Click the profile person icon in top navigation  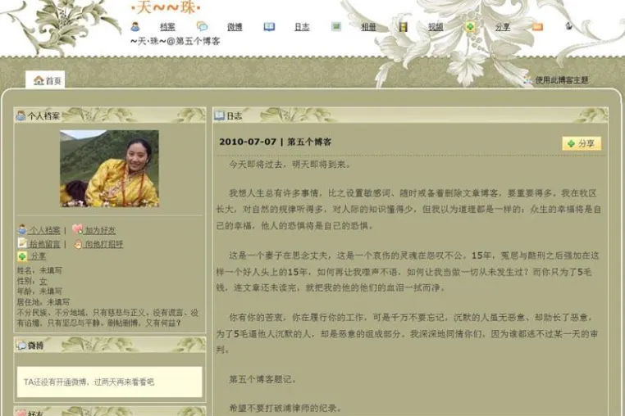[135, 27]
